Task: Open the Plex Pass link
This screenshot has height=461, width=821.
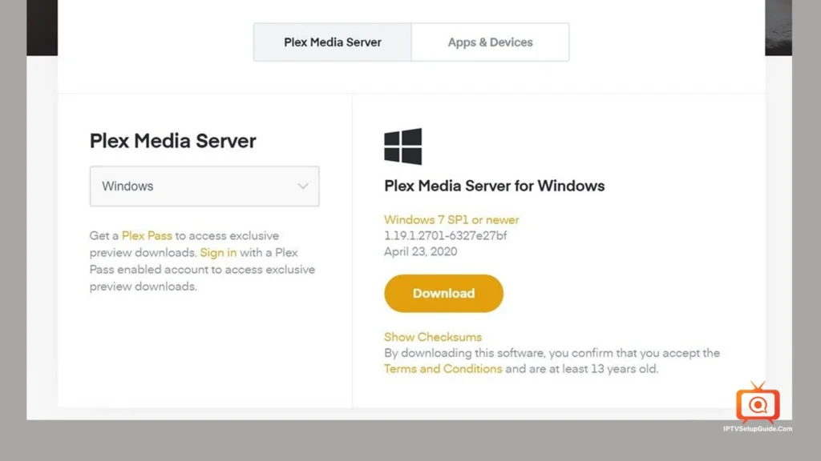Action: click(147, 236)
